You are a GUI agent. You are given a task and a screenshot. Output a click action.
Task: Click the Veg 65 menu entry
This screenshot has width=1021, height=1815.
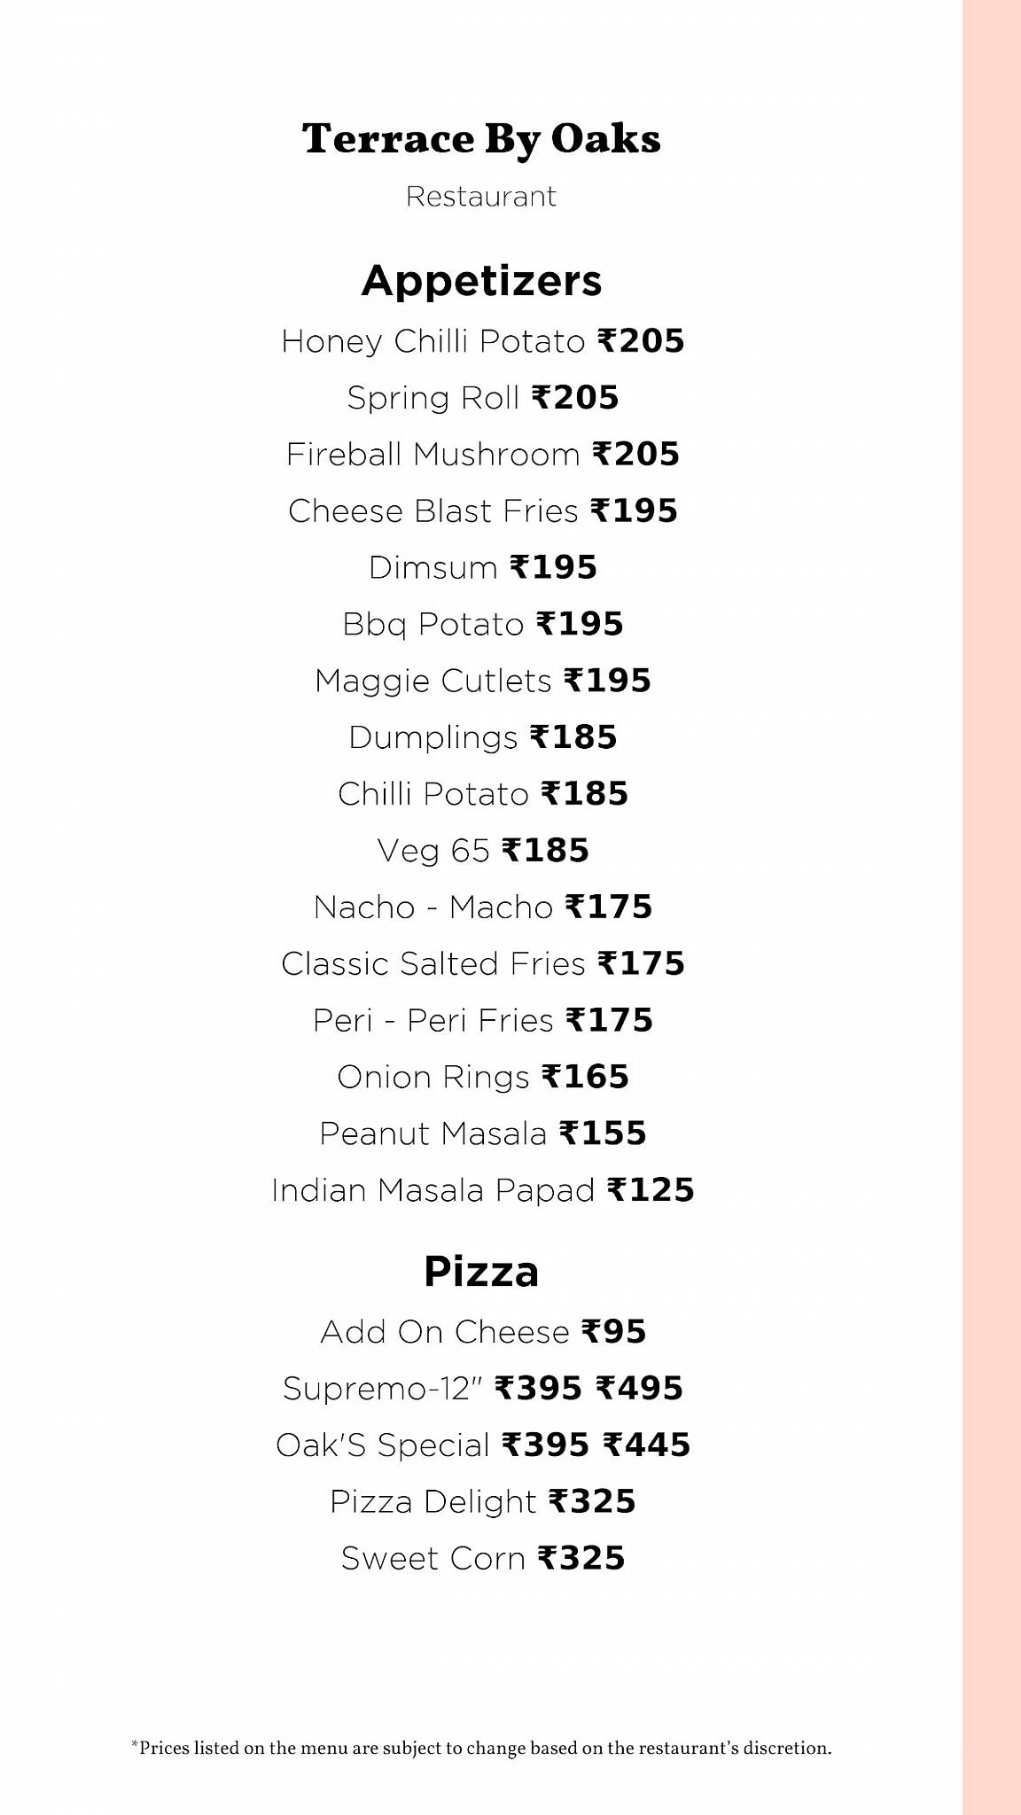pyautogui.click(x=482, y=851)
